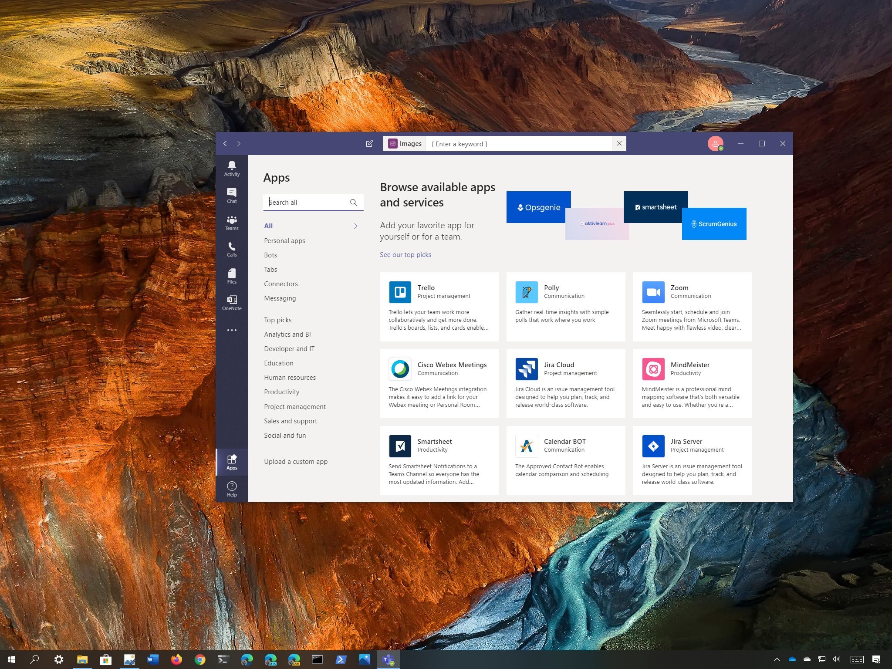Screen dimensions: 892x669
Task: Click Upload a custom app
Action: click(296, 462)
